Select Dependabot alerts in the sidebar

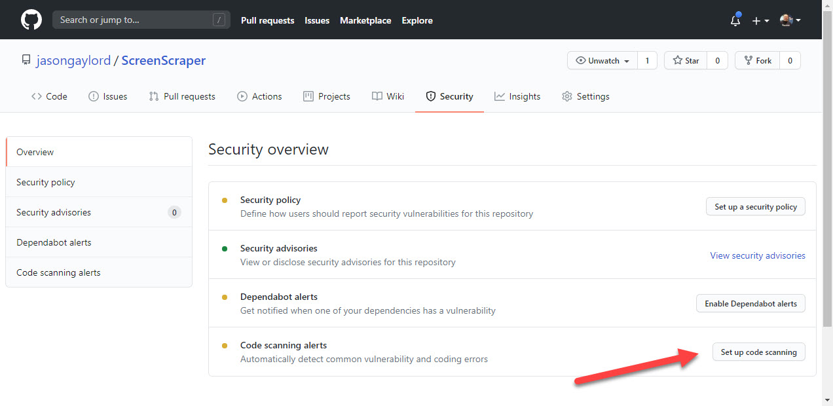[99, 242]
